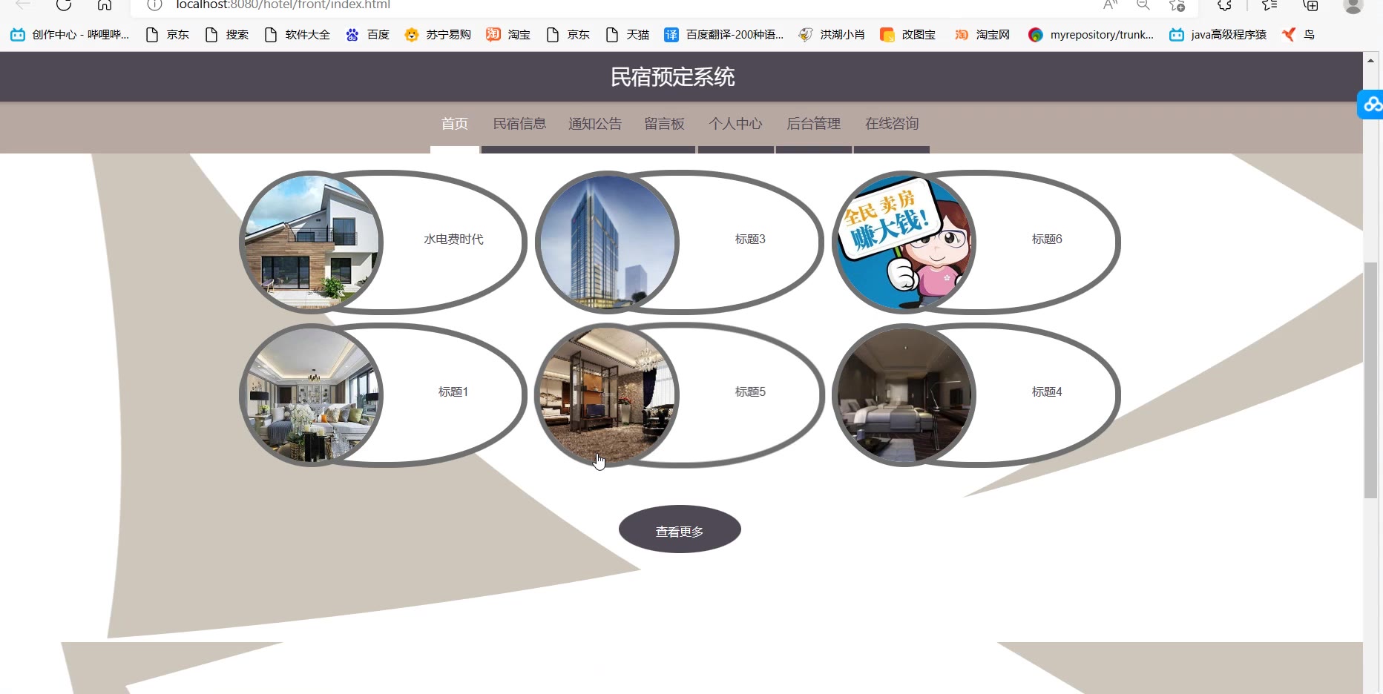
Task: Open the 水电费时代 listing title
Action: 453,239
